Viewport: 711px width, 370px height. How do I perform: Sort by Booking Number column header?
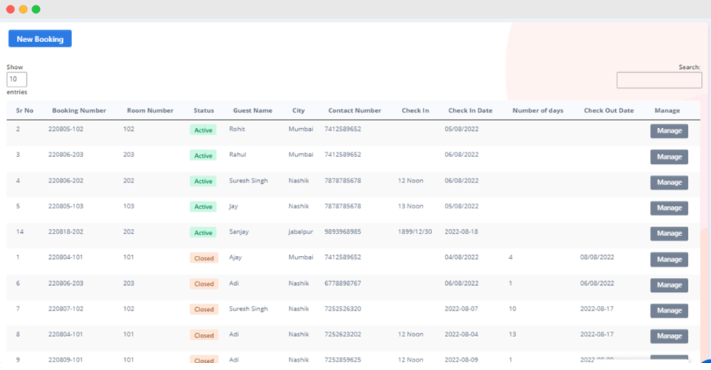79,110
